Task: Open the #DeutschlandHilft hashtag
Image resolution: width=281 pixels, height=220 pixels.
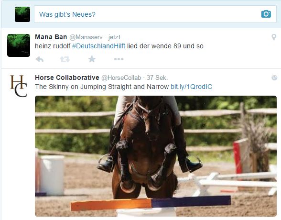Action: coord(98,46)
